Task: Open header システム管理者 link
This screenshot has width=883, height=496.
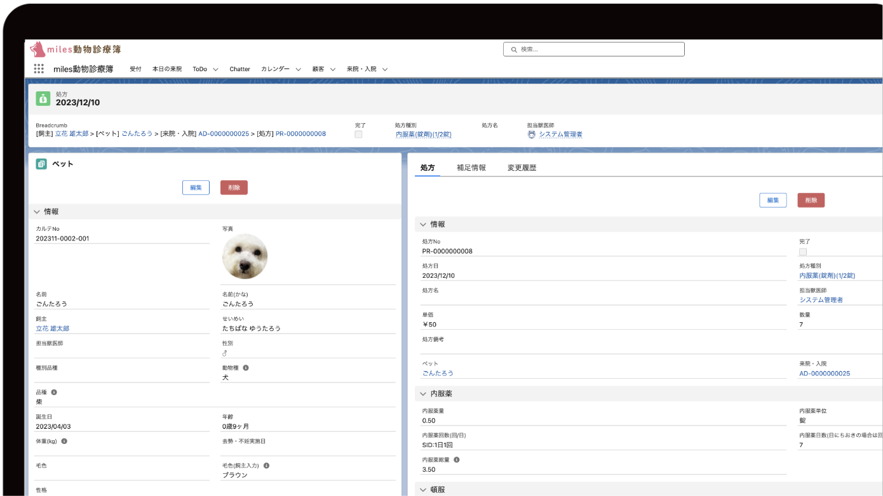Action: [560, 134]
